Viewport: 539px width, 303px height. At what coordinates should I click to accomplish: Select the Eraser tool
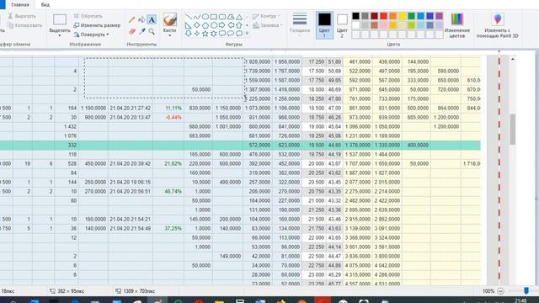[x=132, y=32]
